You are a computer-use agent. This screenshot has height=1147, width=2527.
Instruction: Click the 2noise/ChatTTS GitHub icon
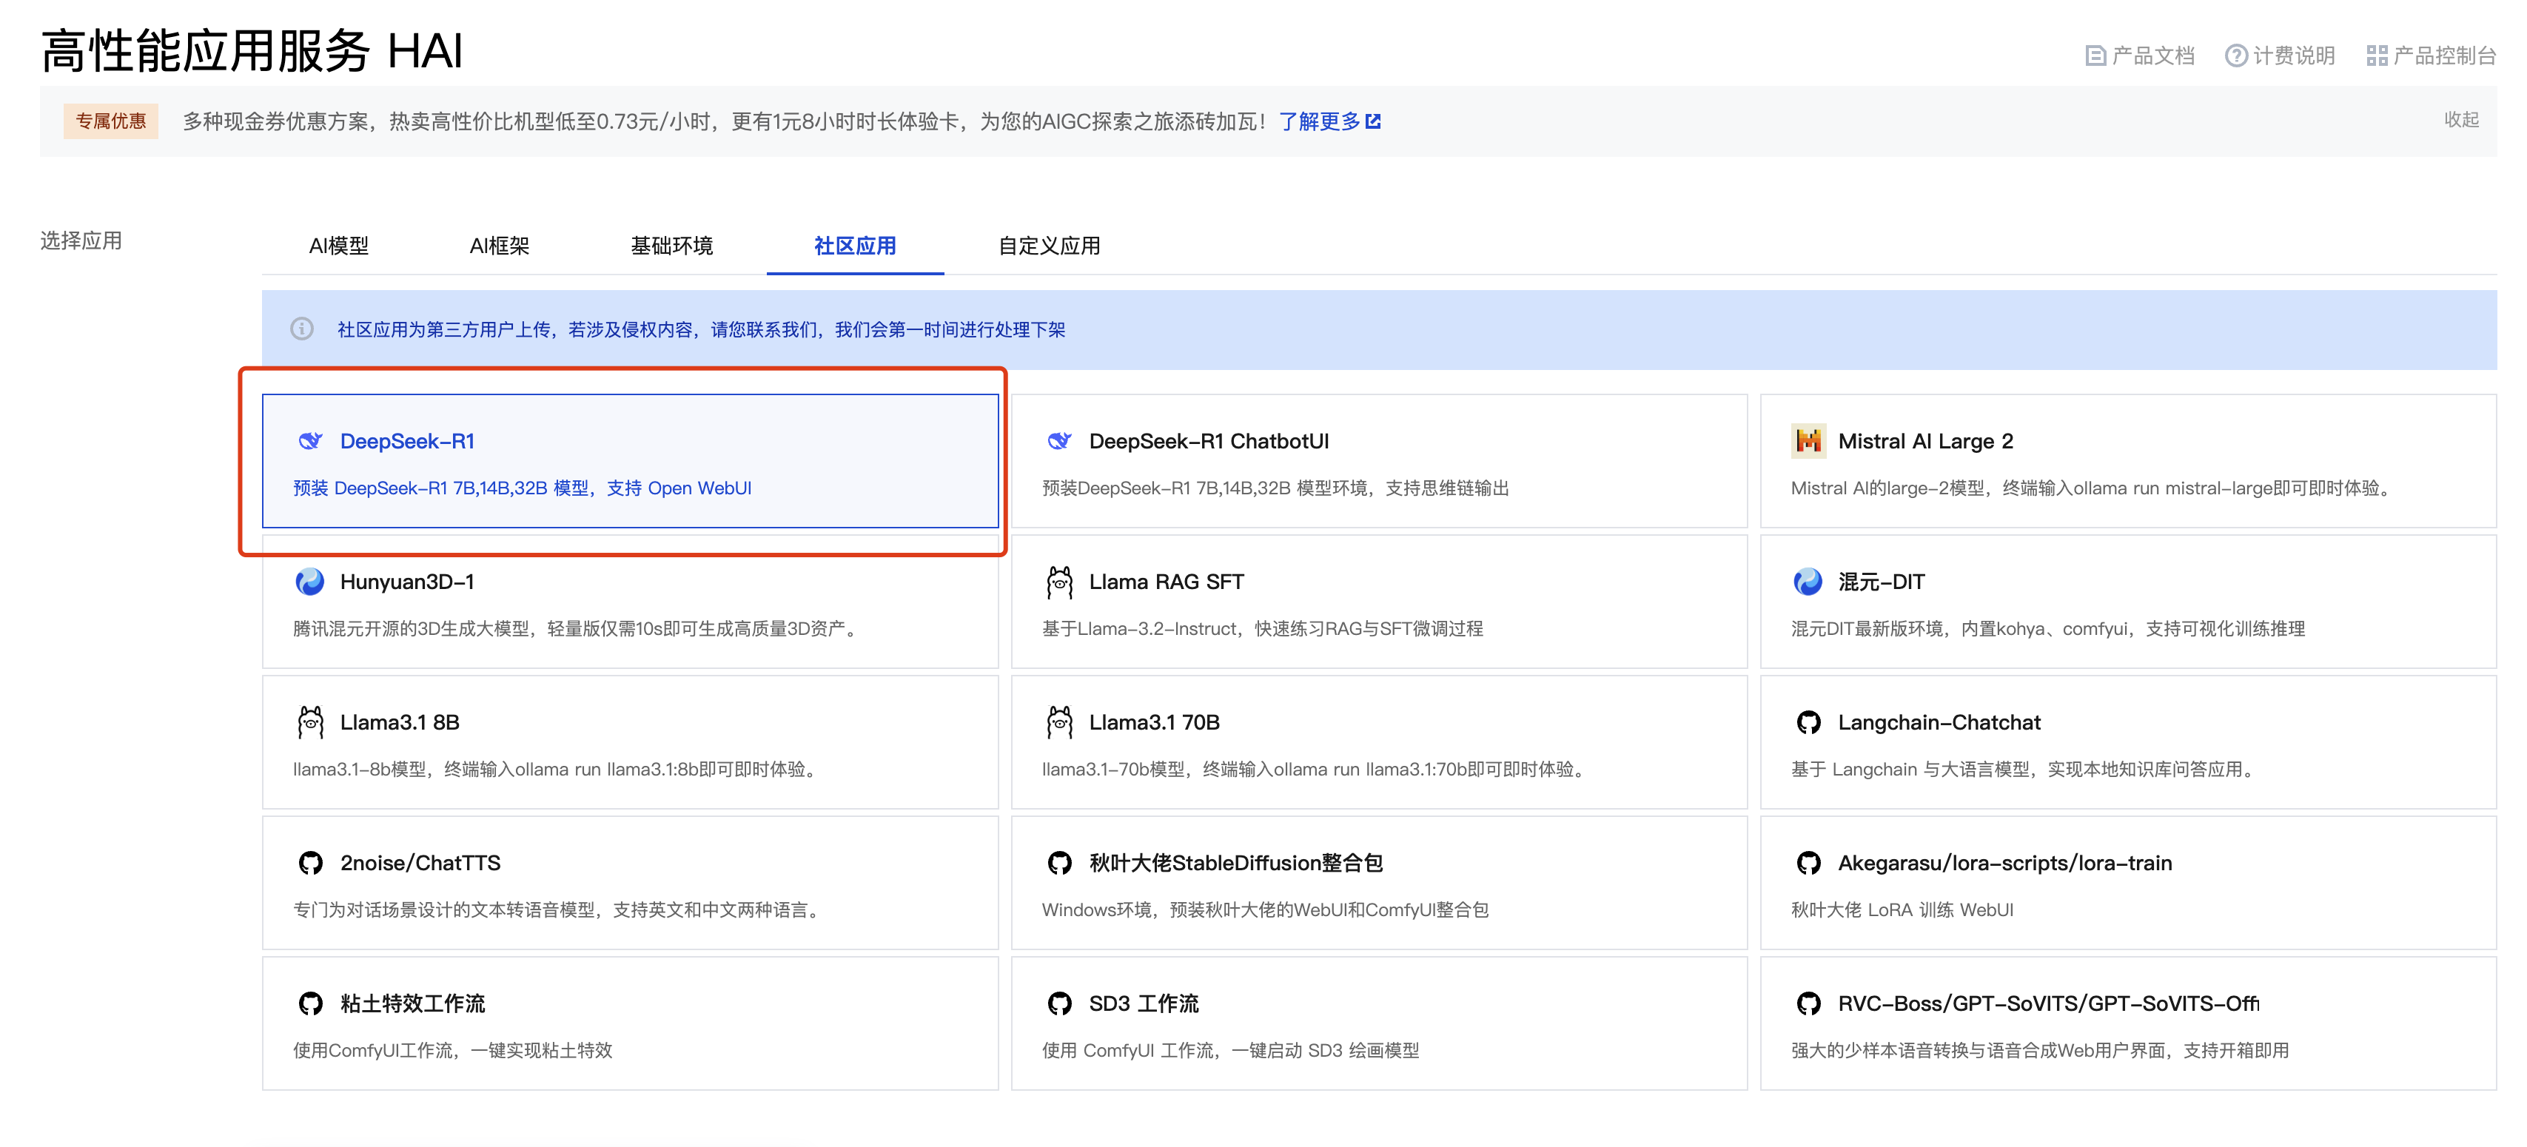click(310, 863)
